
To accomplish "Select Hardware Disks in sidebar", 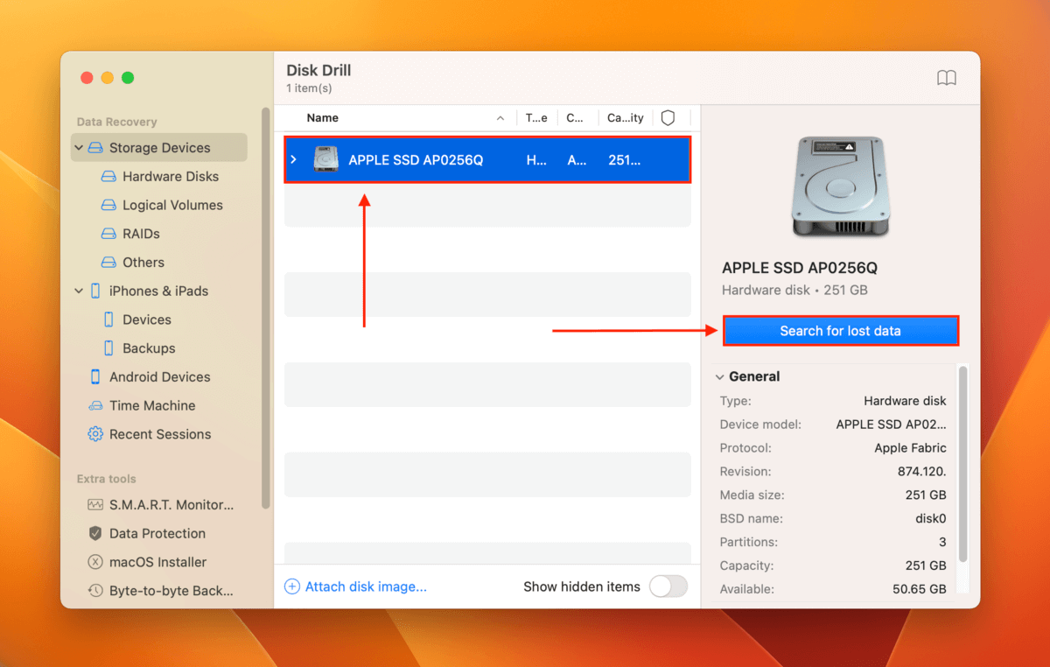I will coord(171,177).
